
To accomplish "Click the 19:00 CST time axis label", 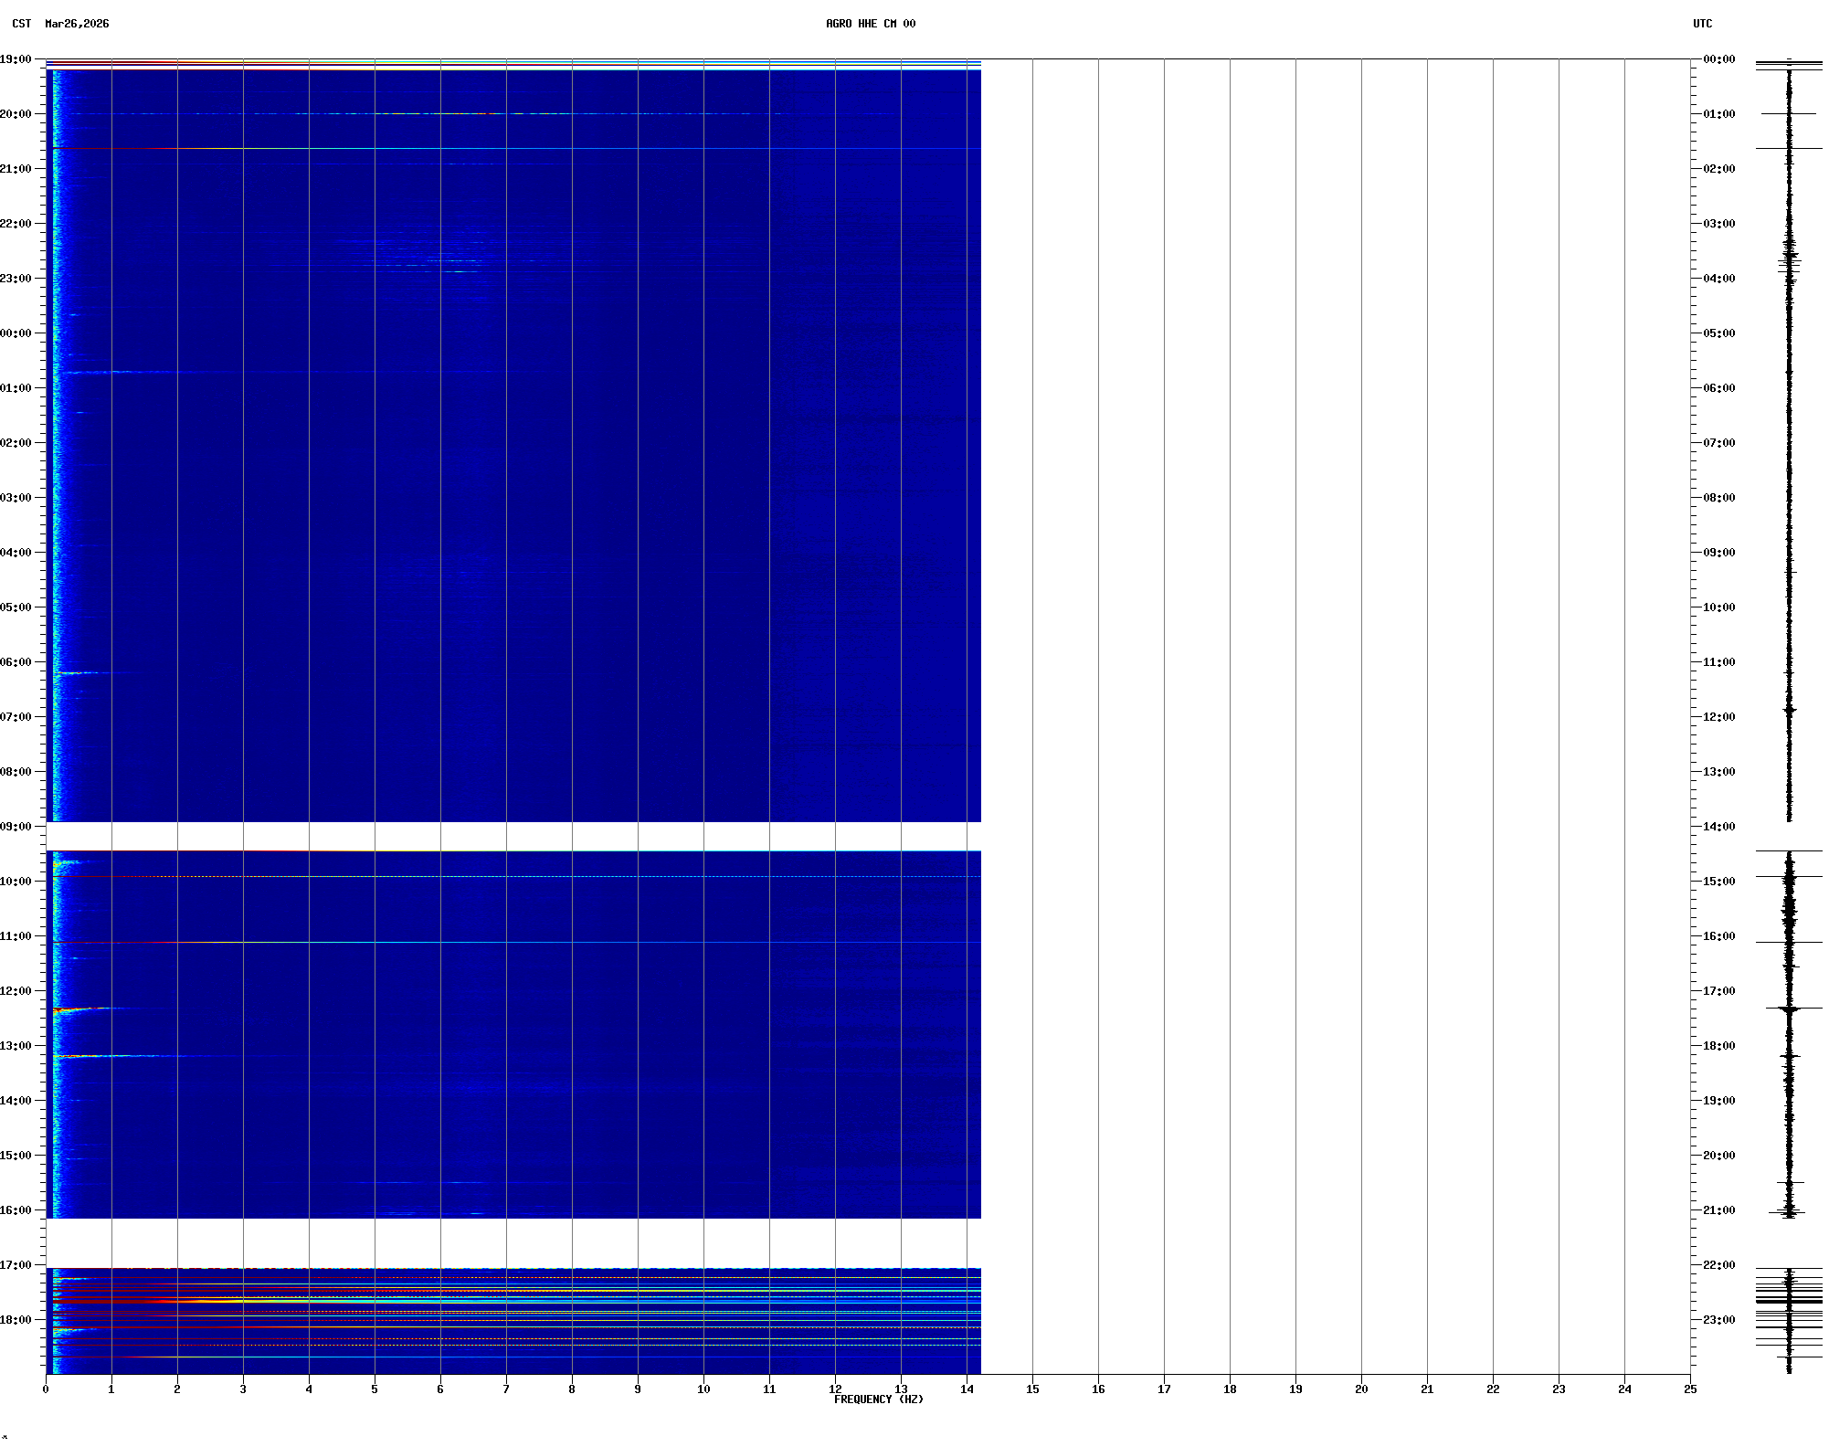I will pos(16,59).
